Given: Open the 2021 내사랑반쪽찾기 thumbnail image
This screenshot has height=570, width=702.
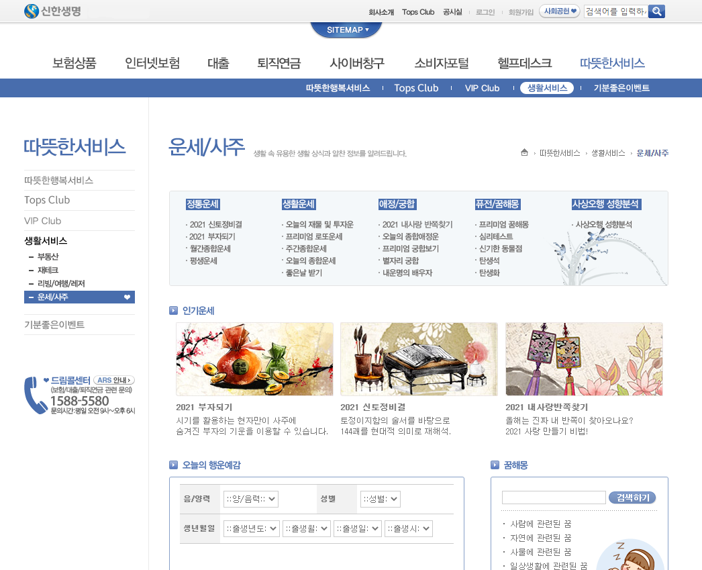Looking at the screenshot, I should point(584,359).
